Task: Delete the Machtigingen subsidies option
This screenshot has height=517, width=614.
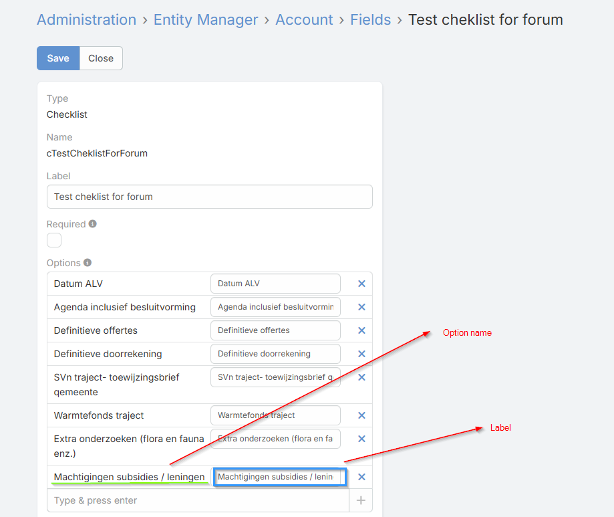Action: [x=361, y=477]
